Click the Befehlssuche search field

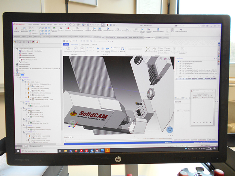click(188, 26)
